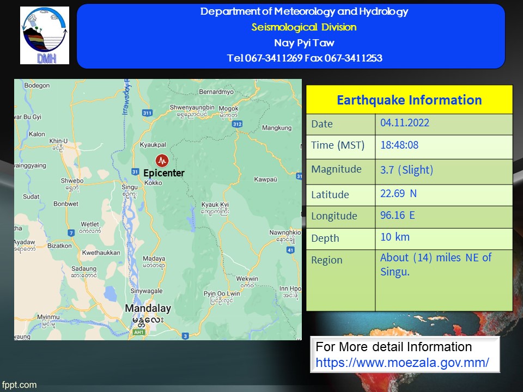Screen dimensions: 523x392
Task: Click the Kawpaü label on map
Action: pos(265,179)
